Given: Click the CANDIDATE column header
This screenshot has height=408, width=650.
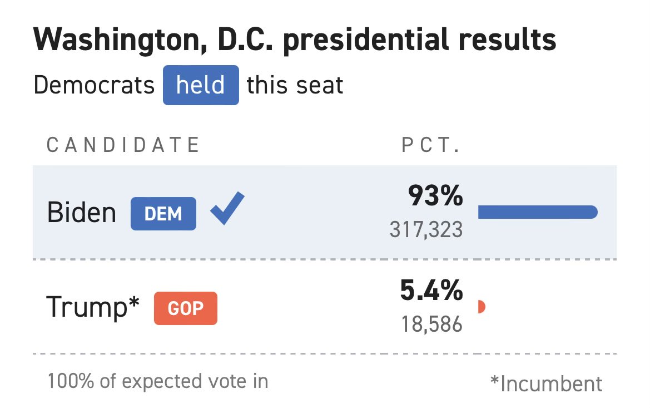Looking at the screenshot, I should 123,145.
